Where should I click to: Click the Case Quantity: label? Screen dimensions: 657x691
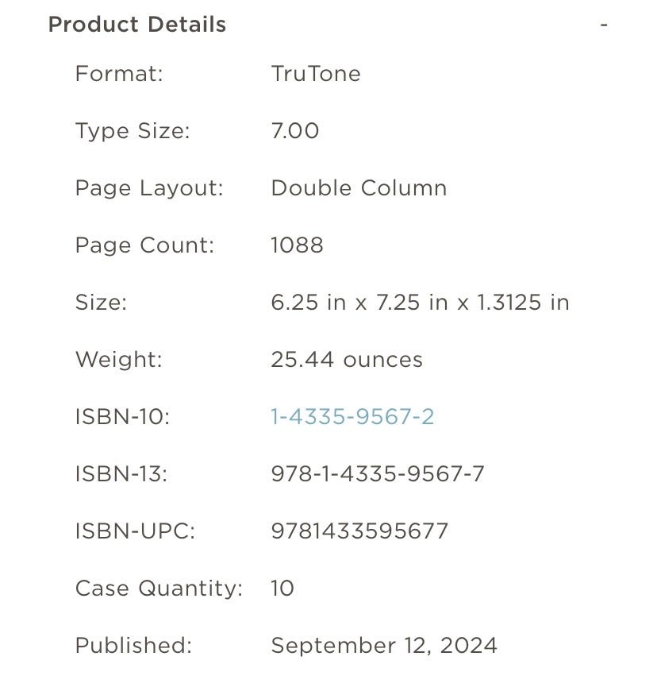pos(159,589)
